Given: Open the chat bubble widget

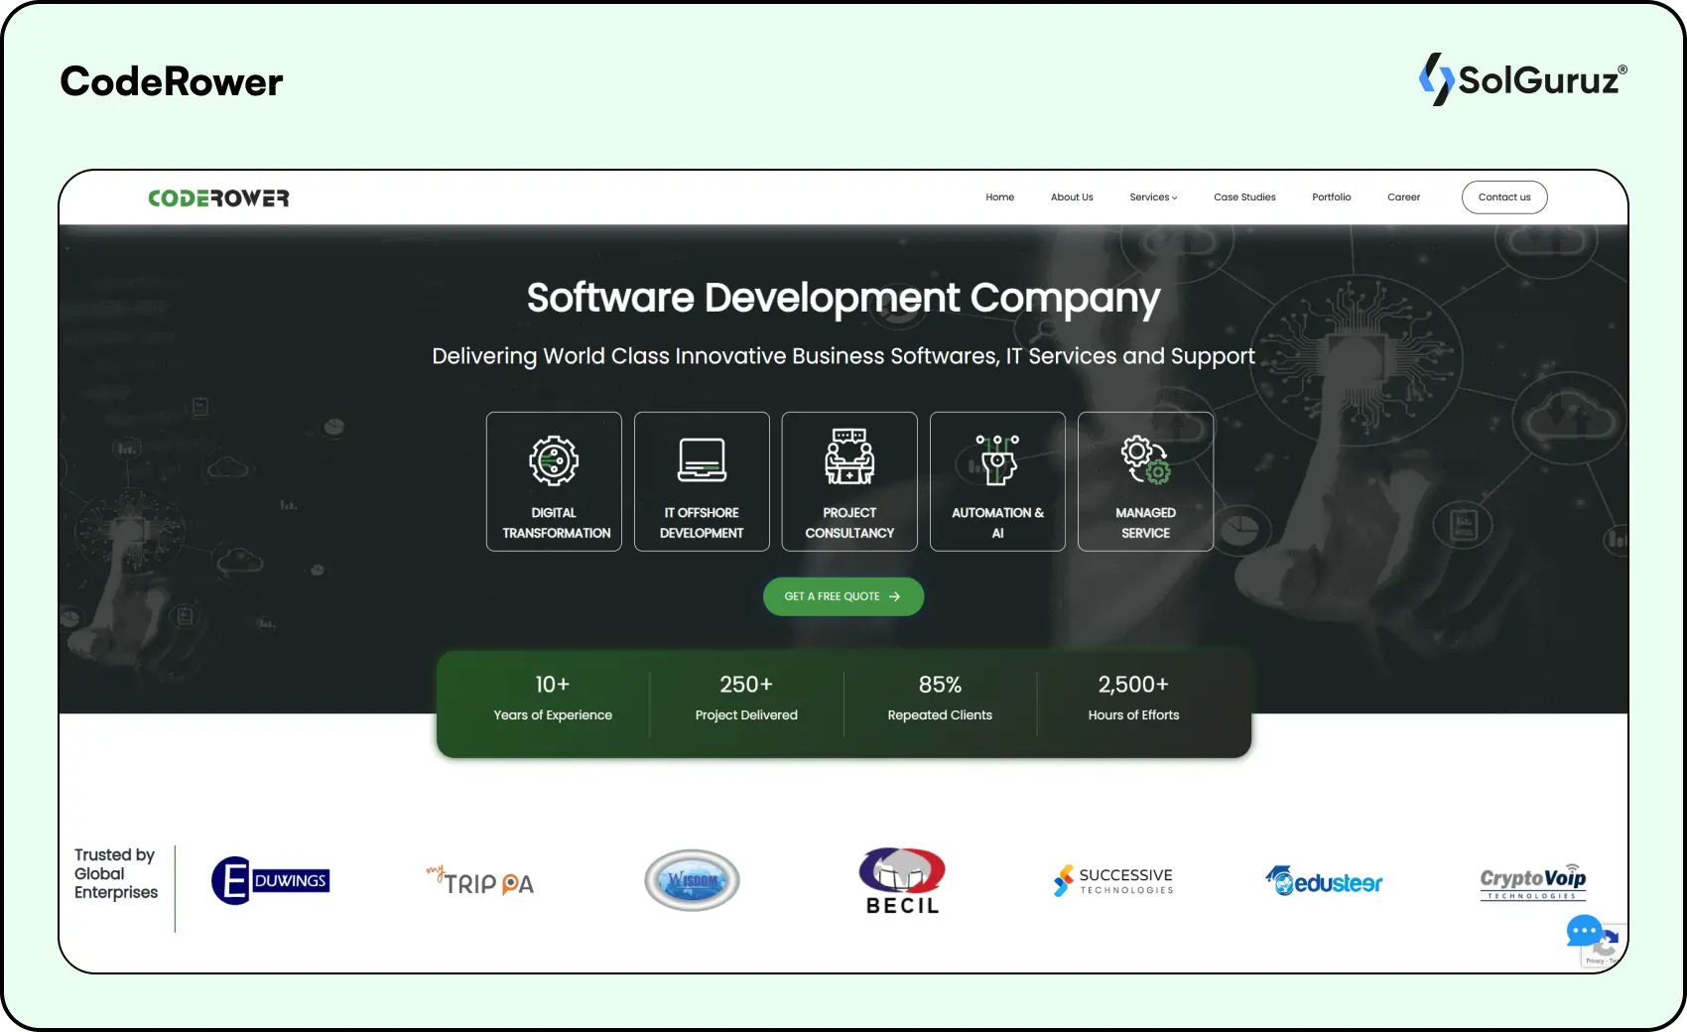Looking at the screenshot, I should (1585, 932).
